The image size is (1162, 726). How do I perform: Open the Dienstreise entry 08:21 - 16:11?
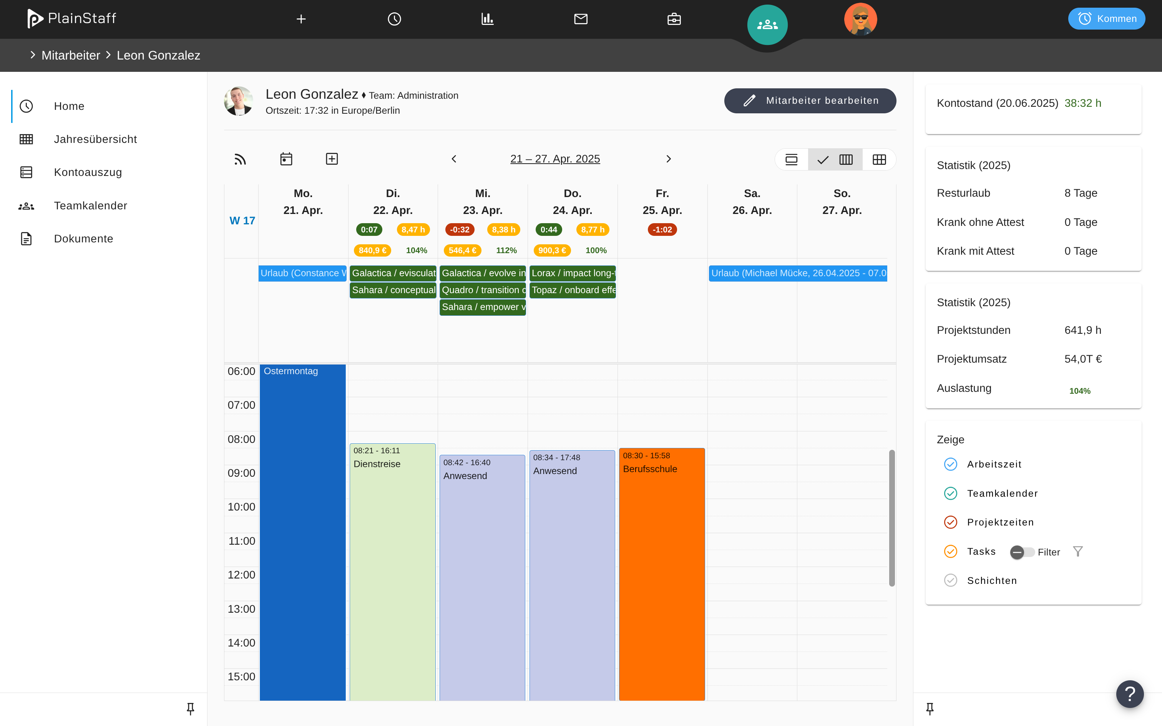pyautogui.click(x=393, y=572)
